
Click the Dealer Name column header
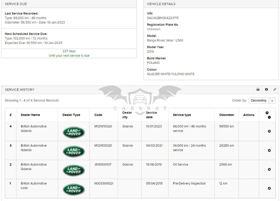point(30,115)
